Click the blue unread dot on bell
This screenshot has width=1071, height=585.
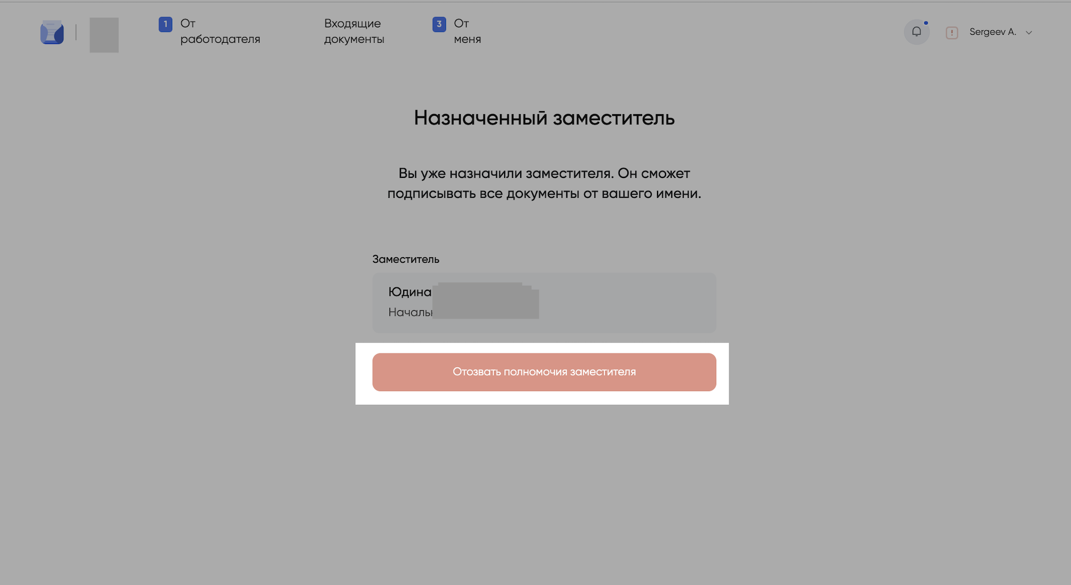point(926,23)
